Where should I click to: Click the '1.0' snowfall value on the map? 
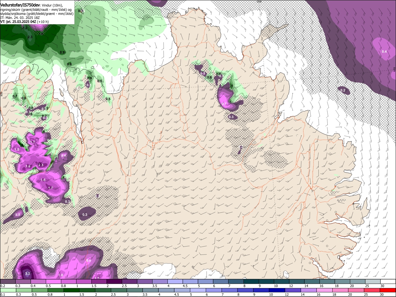(x=61, y=275)
